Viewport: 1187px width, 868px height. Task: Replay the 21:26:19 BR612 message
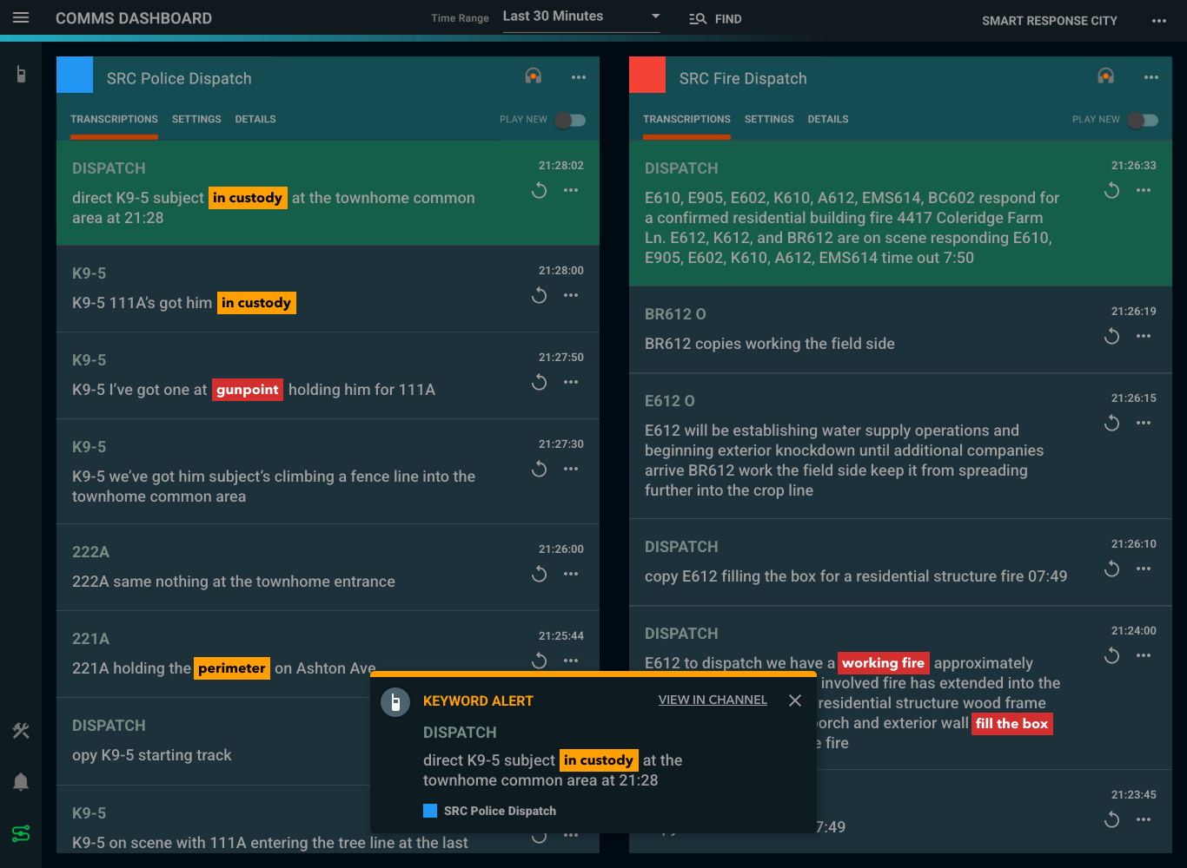point(1112,336)
